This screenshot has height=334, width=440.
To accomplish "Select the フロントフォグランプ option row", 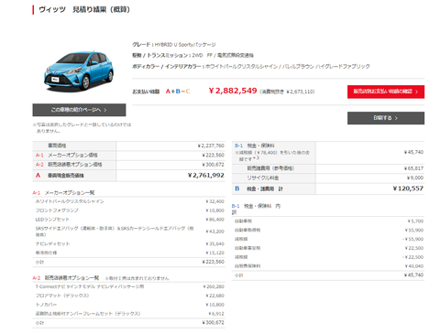I will pos(129,210).
